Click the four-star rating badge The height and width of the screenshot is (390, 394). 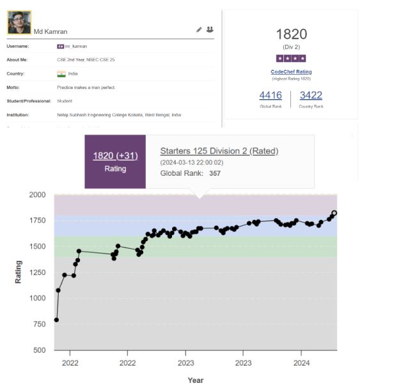pyautogui.click(x=291, y=59)
